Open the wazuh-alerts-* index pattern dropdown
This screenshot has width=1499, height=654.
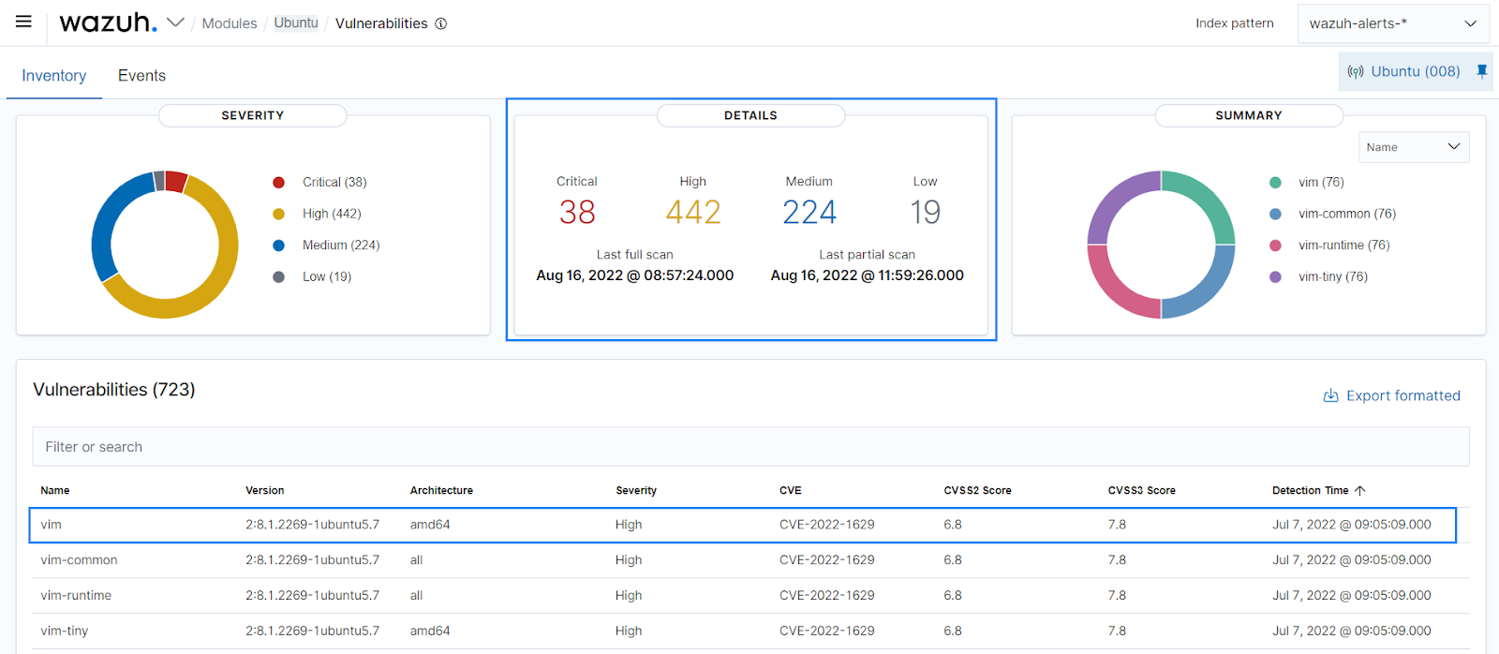pos(1393,23)
